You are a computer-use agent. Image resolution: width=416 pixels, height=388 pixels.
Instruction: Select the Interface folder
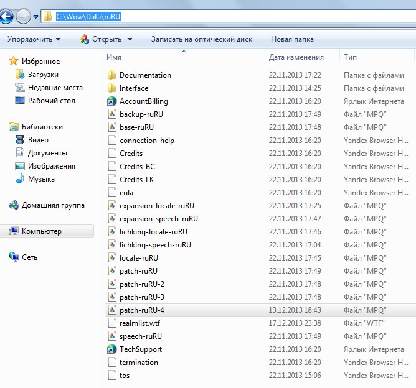coord(133,88)
